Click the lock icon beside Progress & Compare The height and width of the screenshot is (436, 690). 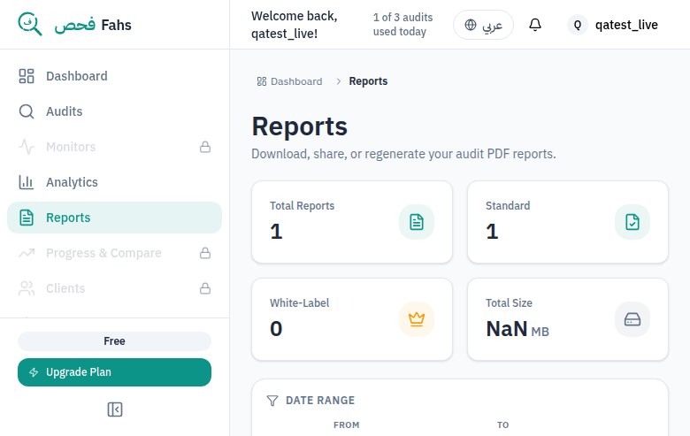click(x=205, y=253)
